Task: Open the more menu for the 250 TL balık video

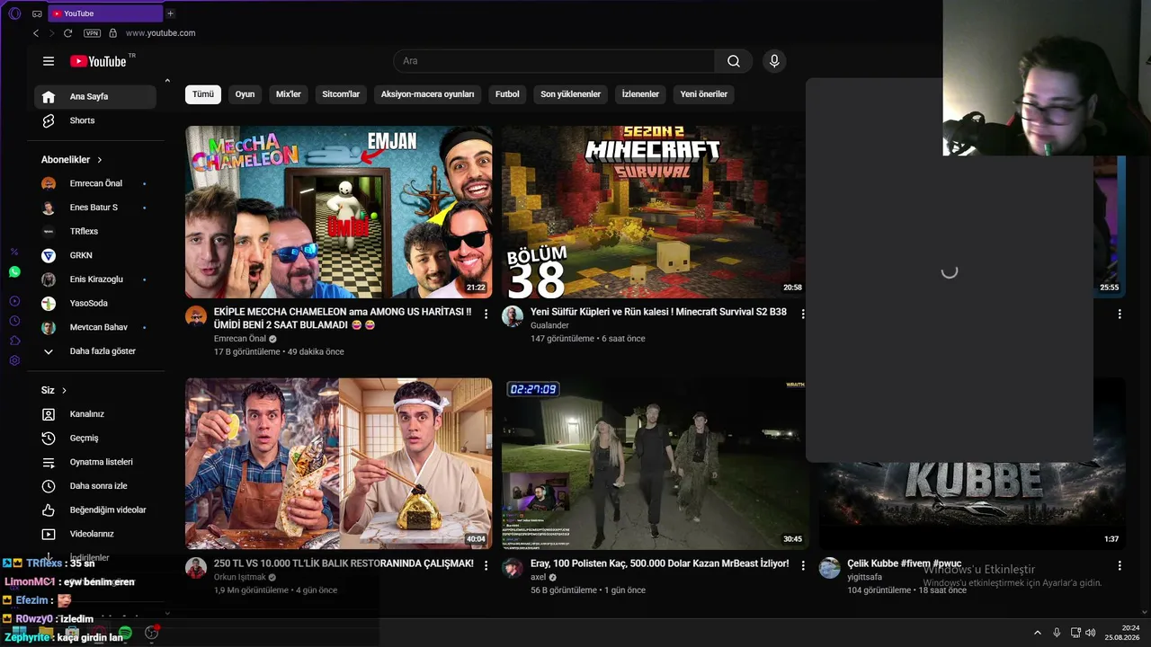Action: coord(486,565)
